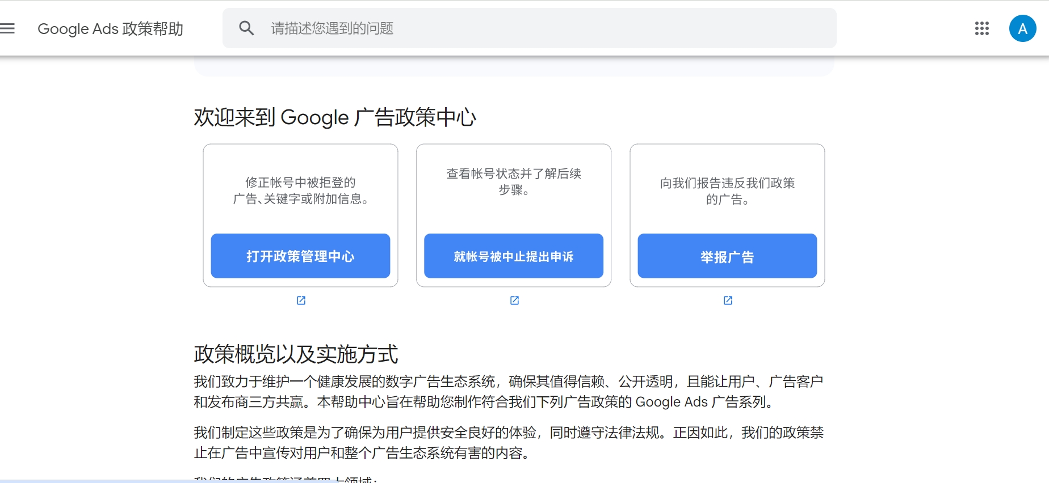The height and width of the screenshot is (483, 1049).
Task: Open the hamburger main menu
Action: tap(7, 28)
